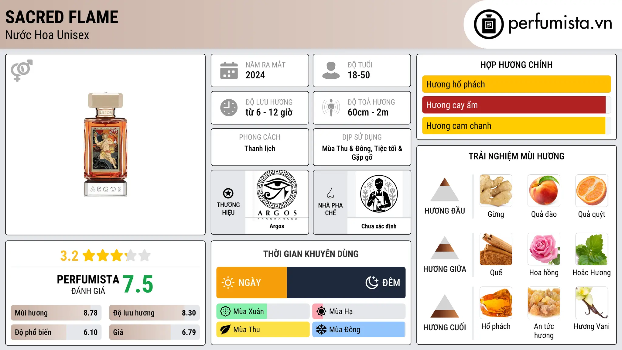Click the Argos eye brand logo

[277, 194]
